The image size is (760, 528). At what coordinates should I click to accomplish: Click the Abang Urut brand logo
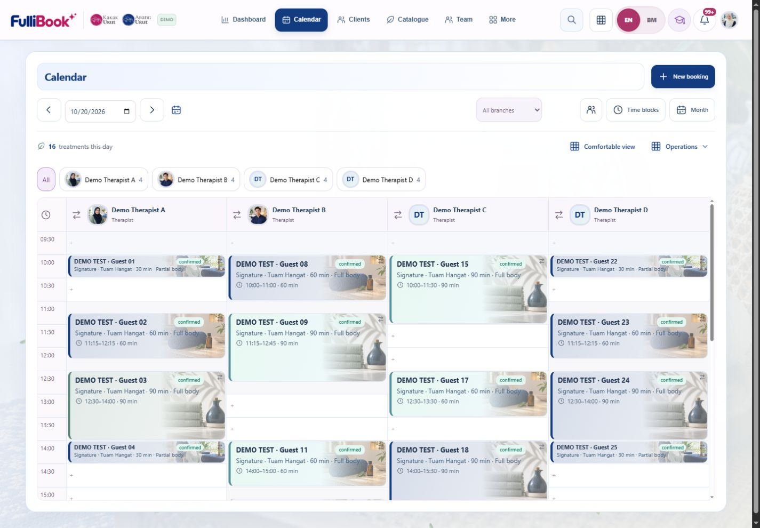tap(137, 20)
